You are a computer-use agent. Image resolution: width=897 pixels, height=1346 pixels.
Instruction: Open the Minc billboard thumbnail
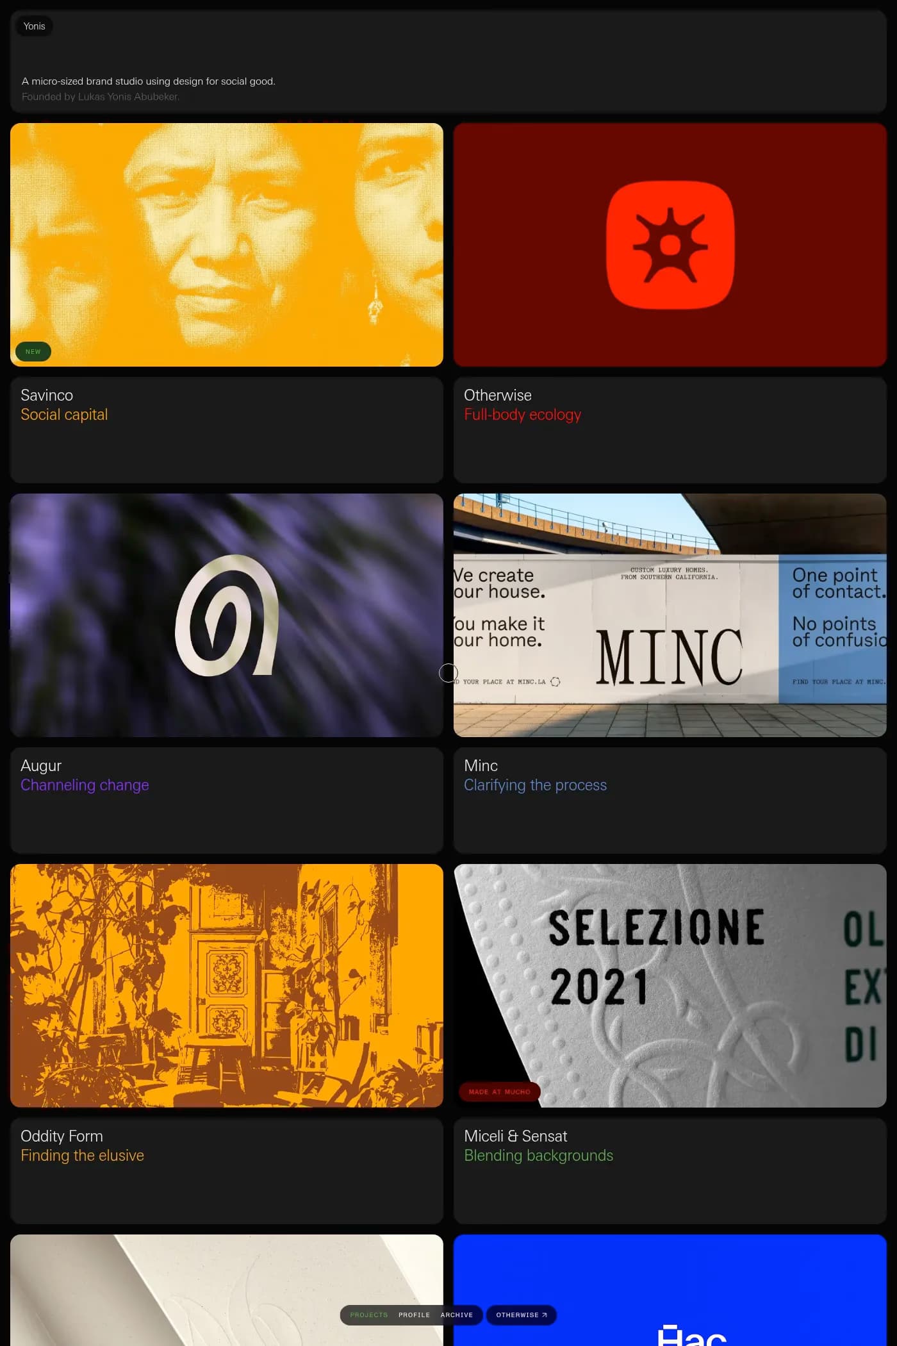(670, 615)
